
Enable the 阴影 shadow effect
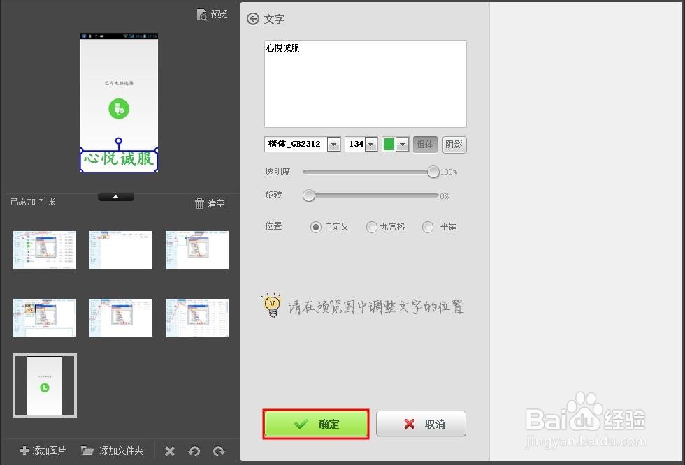tap(454, 144)
